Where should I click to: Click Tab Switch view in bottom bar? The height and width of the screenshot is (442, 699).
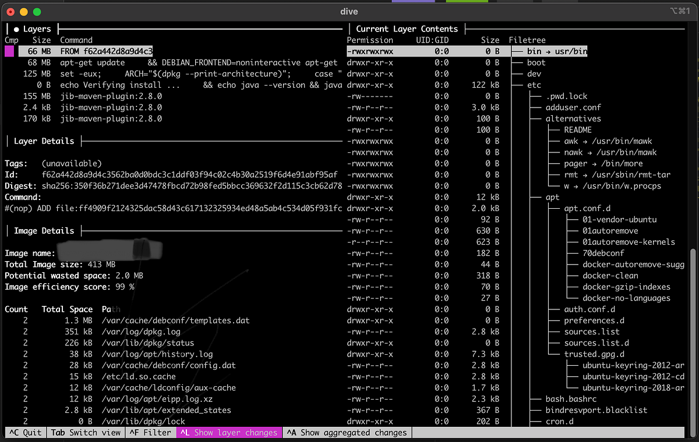(x=86, y=432)
